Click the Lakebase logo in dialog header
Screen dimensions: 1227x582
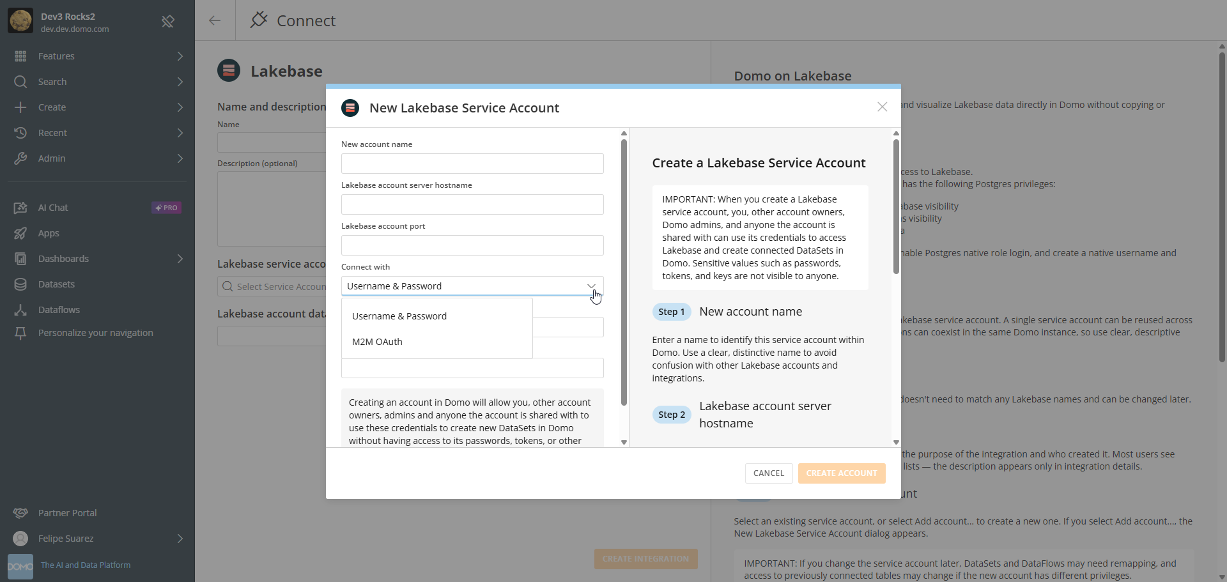coord(350,108)
